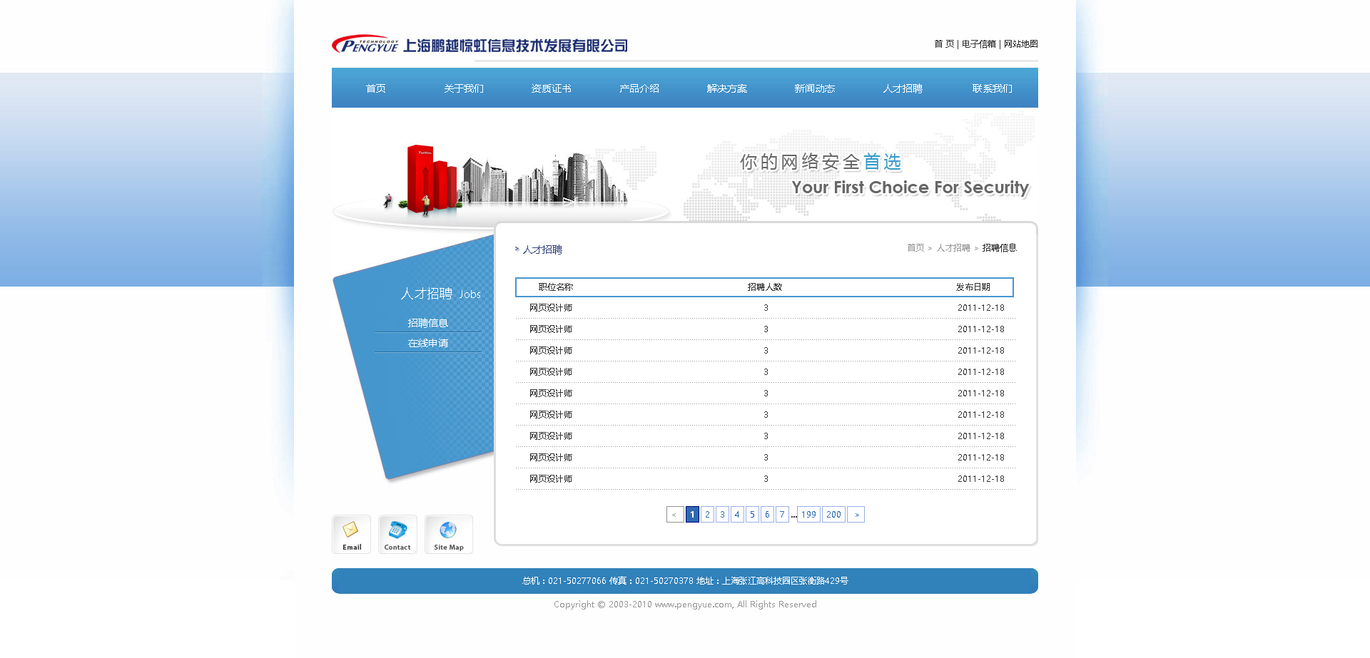Click the Site Map globe icon
1370x658 pixels.
click(x=448, y=534)
